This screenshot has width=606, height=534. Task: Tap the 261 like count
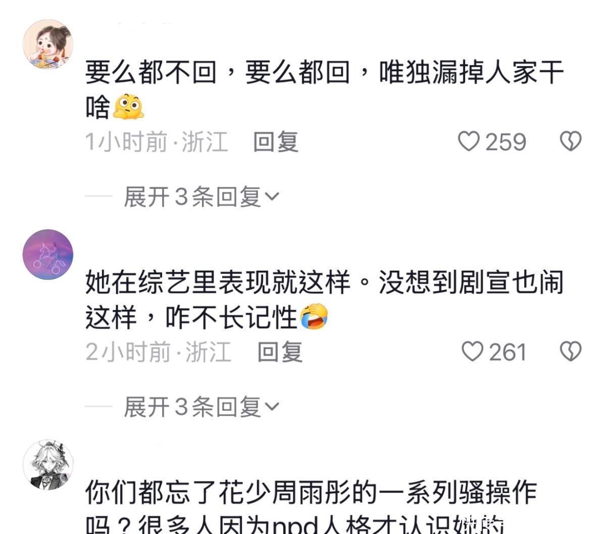[x=508, y=352]
